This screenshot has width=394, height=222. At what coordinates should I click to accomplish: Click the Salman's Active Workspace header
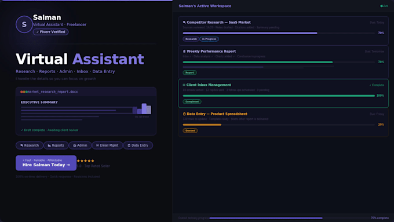click(205, 6)
